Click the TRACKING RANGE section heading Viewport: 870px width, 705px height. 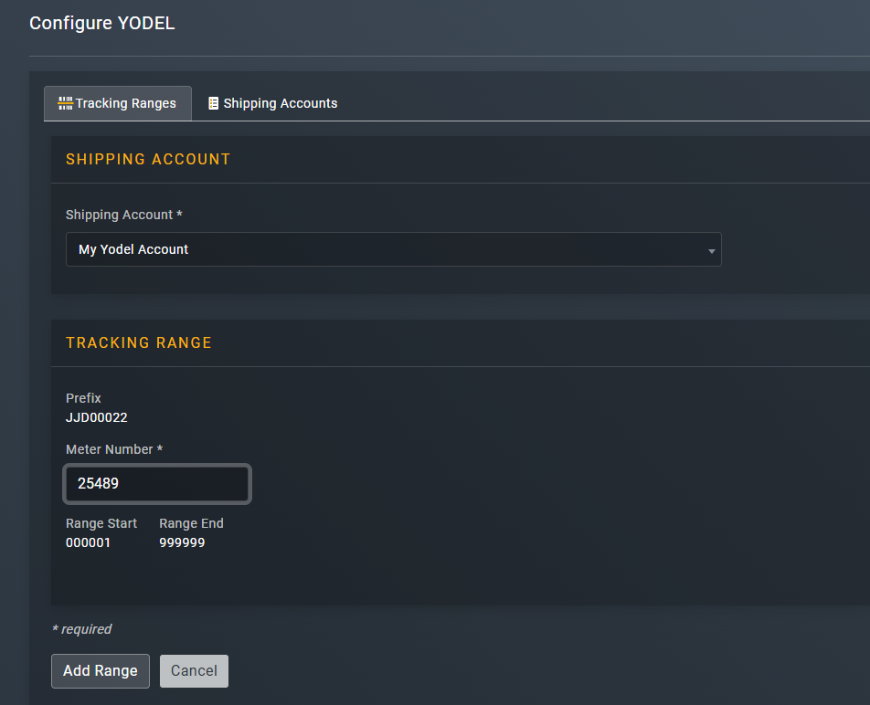[x=139, y=342]
